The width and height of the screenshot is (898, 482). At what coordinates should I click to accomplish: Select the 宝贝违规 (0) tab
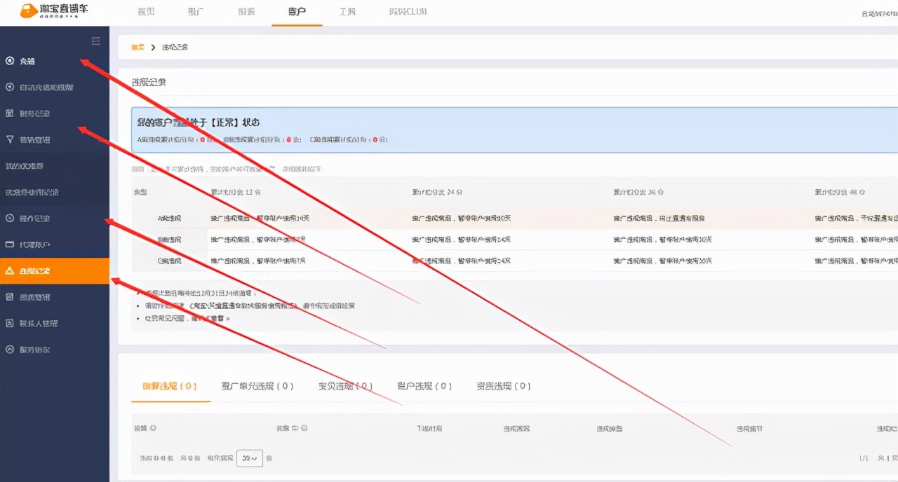[345, 386]
